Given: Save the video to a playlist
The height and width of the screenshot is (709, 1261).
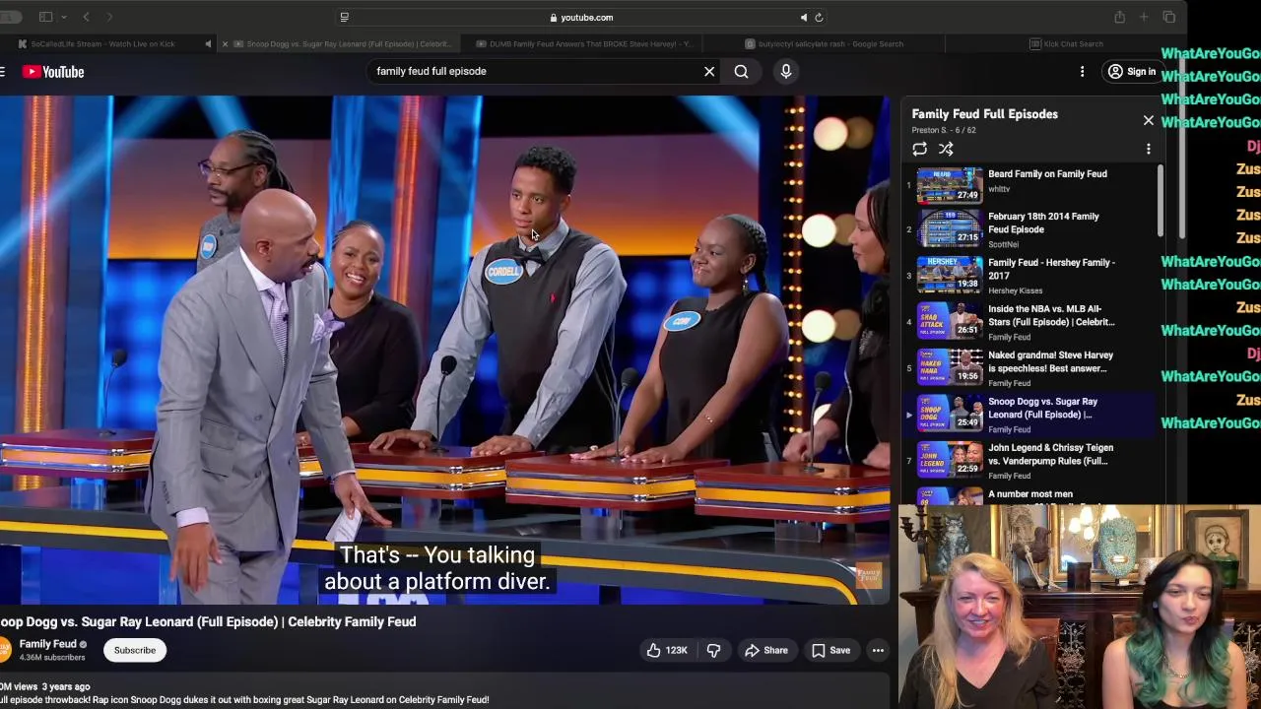Looking at the screenshot, I should [x=830, y=650].
